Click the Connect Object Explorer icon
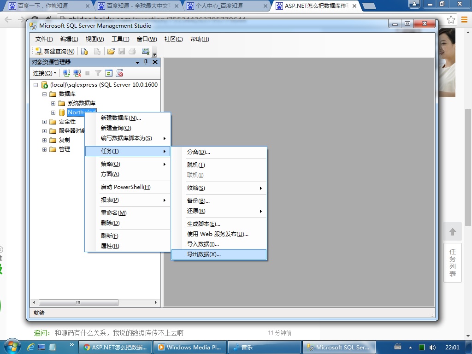Screen dimensions: 472x354 click(x=66, y=73)
